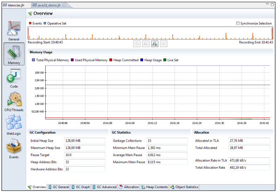Open the GC General tab
The width and height of the screenshot is (278, 193).
tap(59, 187)
